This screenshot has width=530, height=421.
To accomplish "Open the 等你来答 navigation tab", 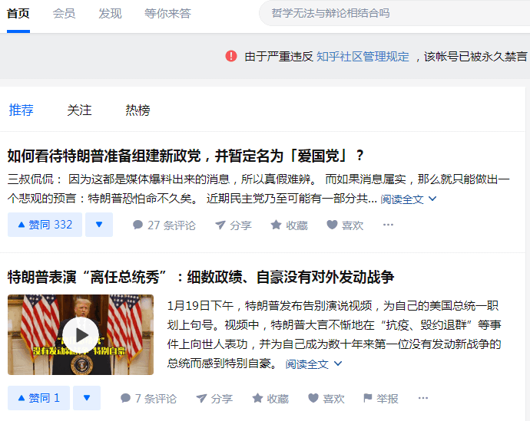I will pos(167,14).
